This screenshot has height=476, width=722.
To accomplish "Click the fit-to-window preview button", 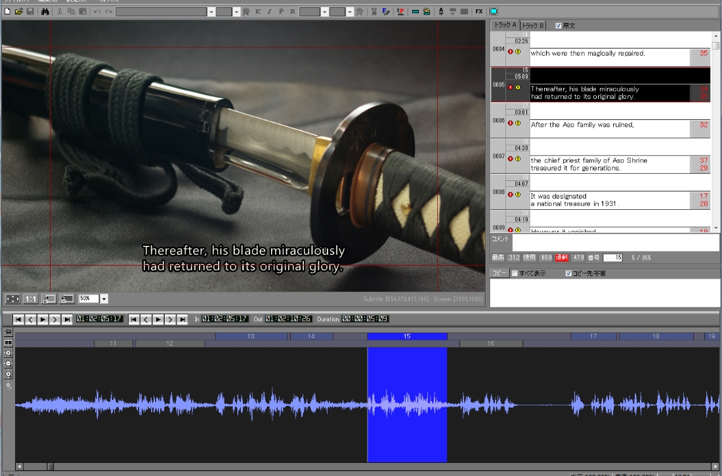I will pos(12,299).
